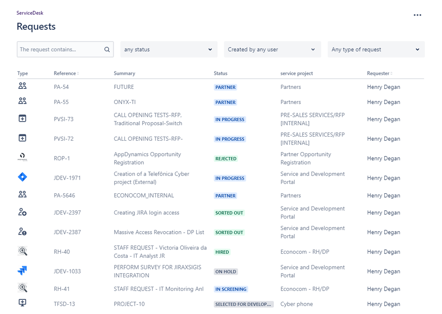Click the Partner Opportunity Registration service project
442x314 pixels.
[x=306, y=158]
